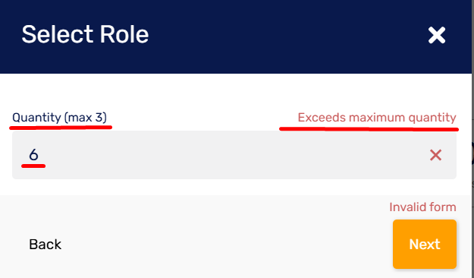
Task: Select the entered value 6
Action: tap(33, 155)
